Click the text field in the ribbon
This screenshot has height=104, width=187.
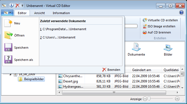pos(131,26)
